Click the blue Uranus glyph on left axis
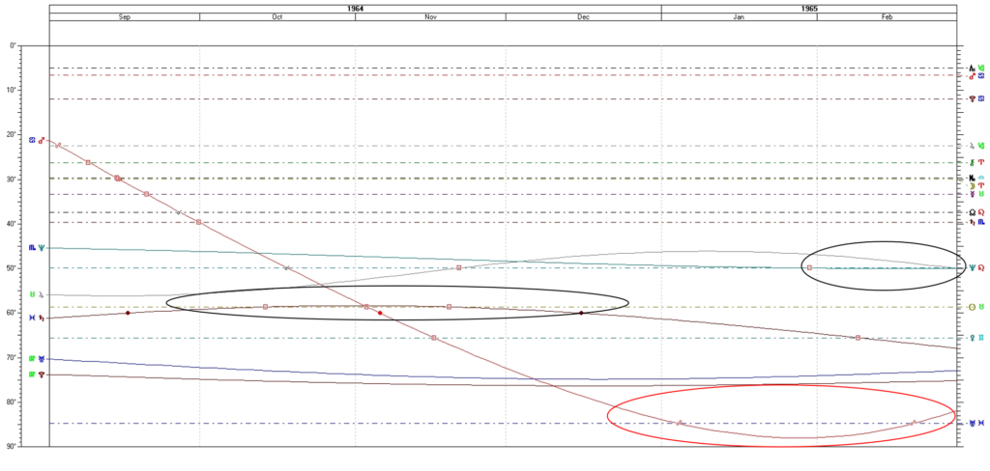This screenshot has width=990, height=471. (x=41, y=359)
